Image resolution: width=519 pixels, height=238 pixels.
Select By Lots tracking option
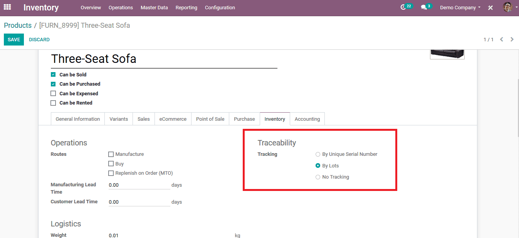(x=318, y=165)
